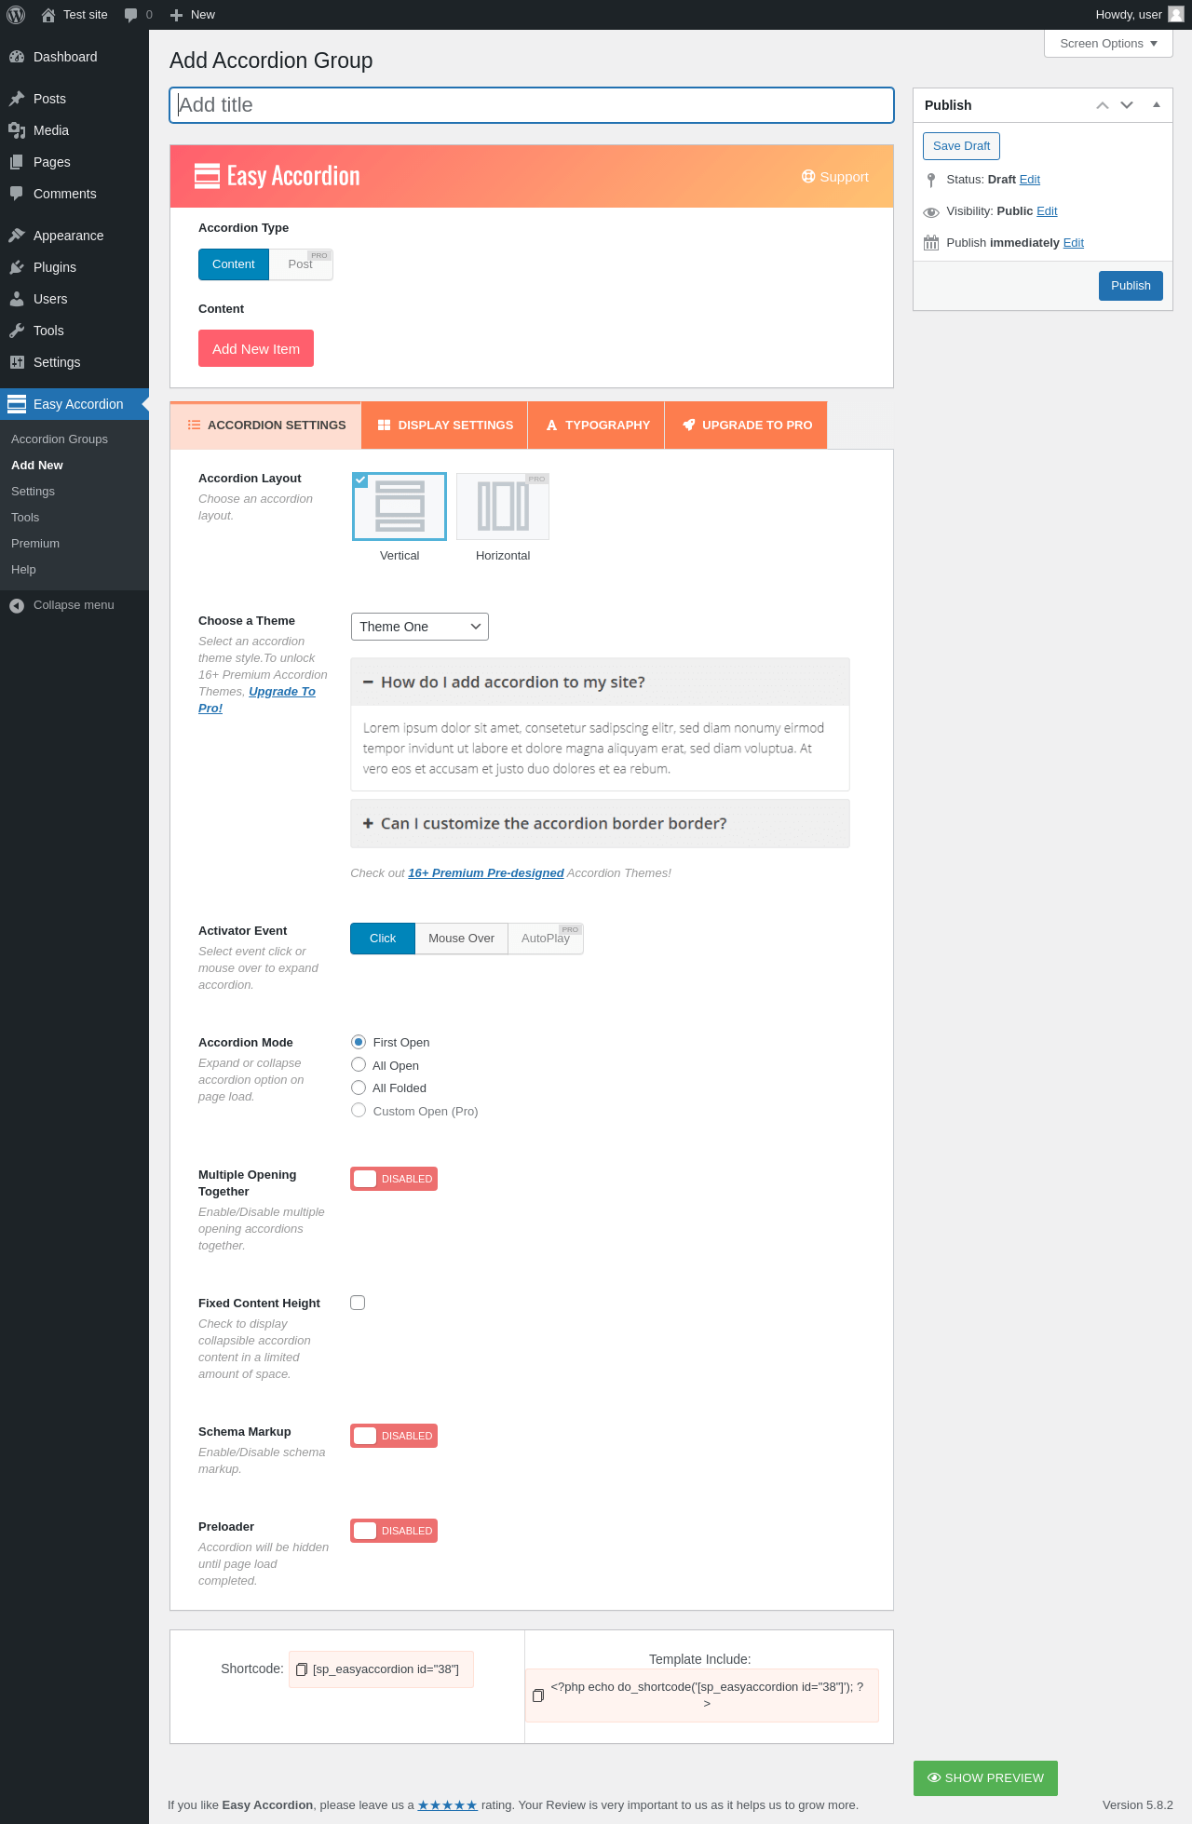Click the Support lifebuoy icon
1192x1824 pixels.
tap(808, 177)
